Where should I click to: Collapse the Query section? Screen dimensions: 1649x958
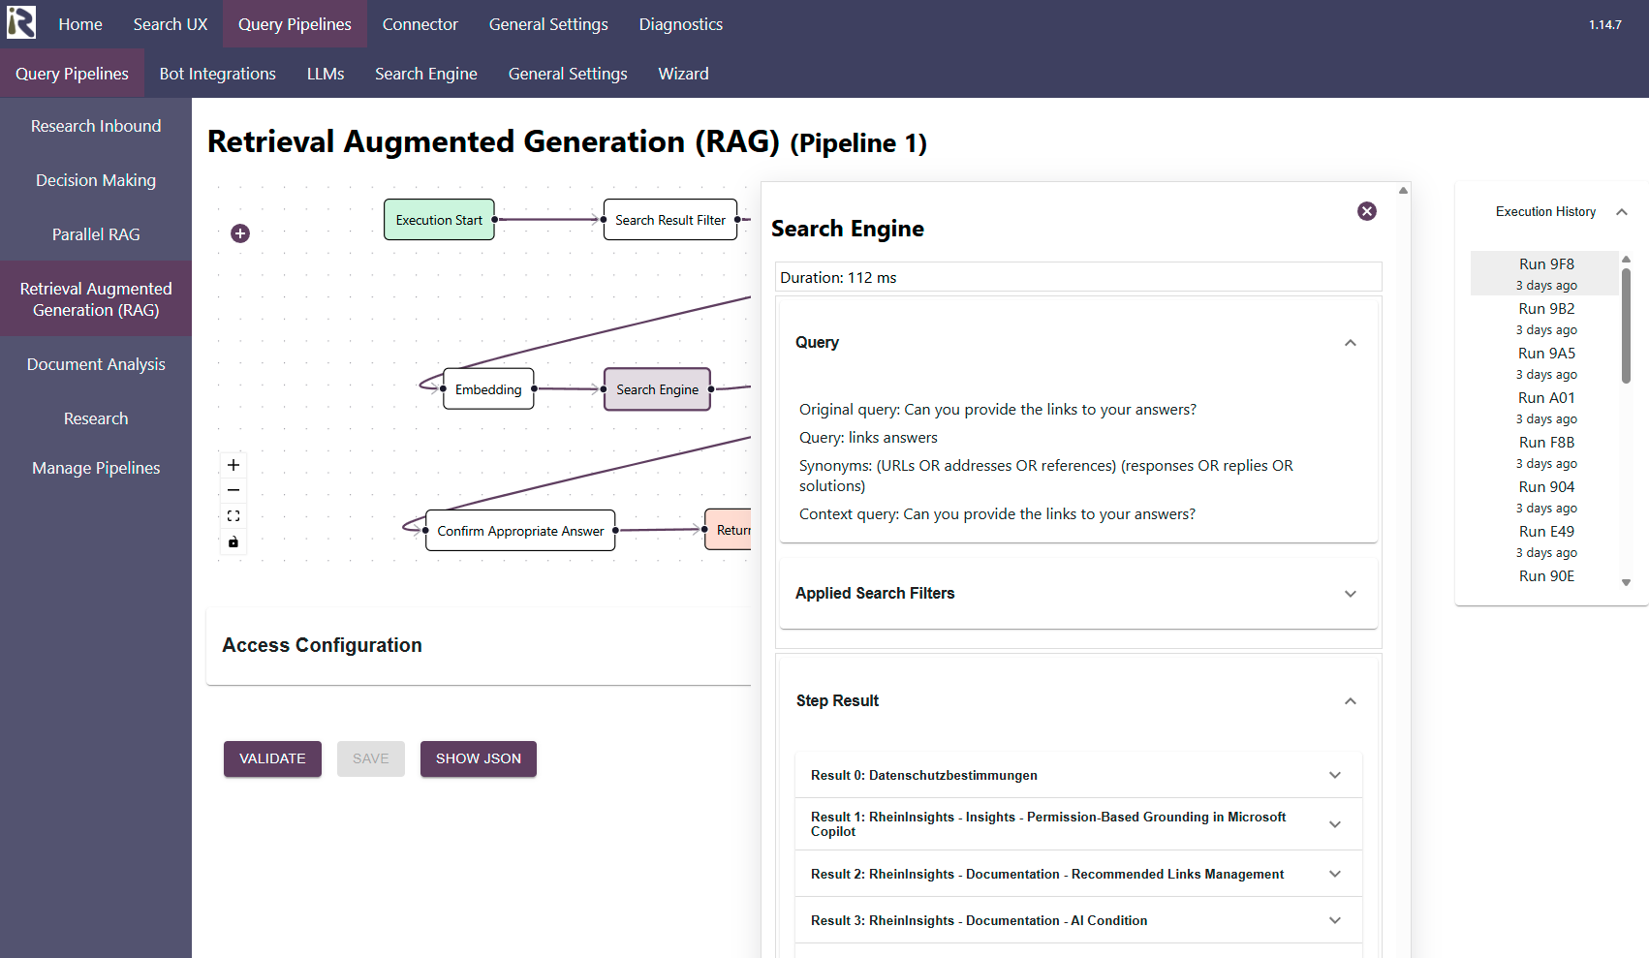click(1350, 343)
